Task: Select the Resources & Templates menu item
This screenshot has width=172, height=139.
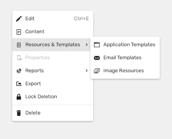Action: tap(51, 45)
